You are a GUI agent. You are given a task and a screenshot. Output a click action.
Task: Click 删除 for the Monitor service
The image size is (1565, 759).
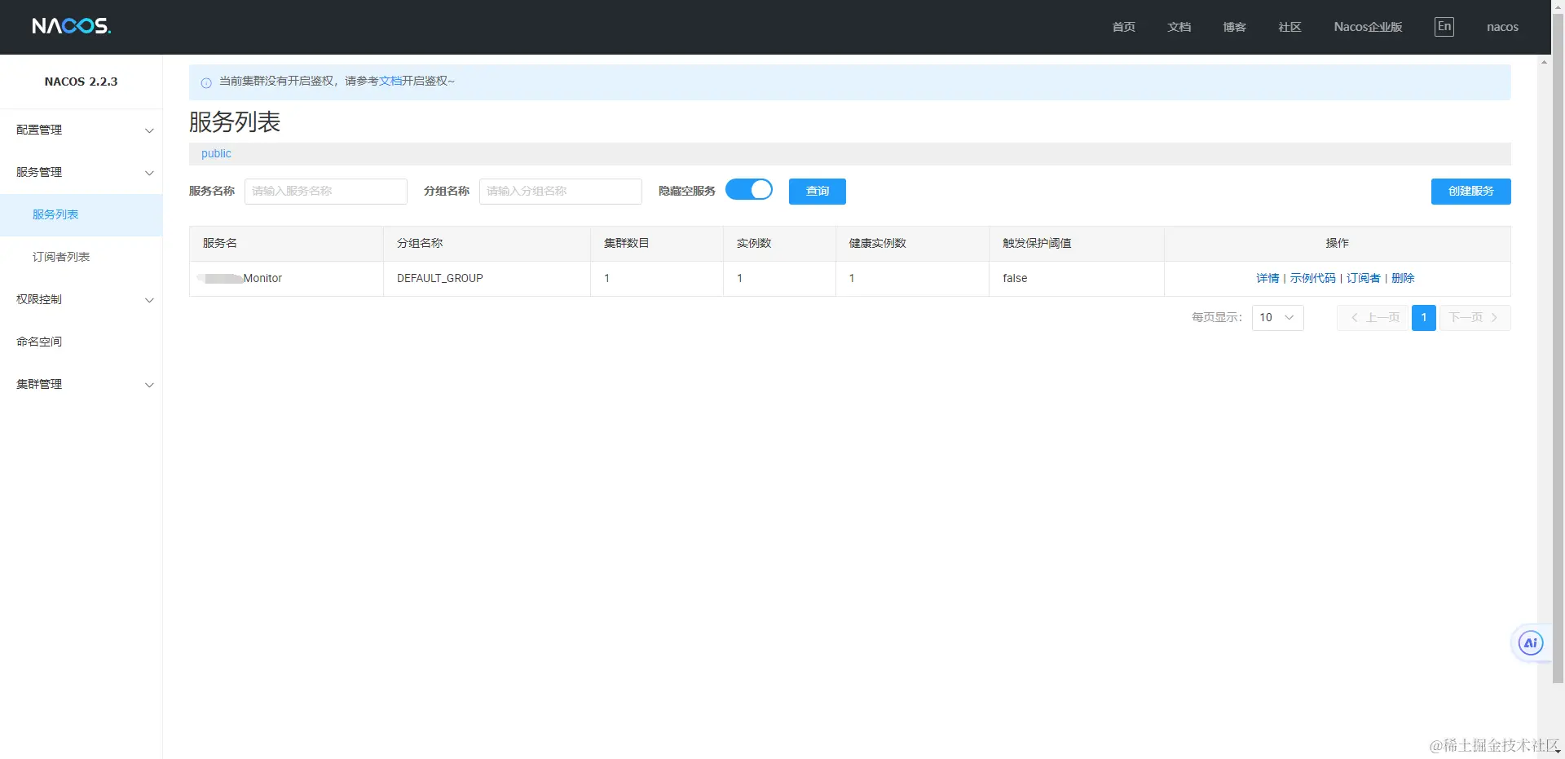click(1403, 278)
